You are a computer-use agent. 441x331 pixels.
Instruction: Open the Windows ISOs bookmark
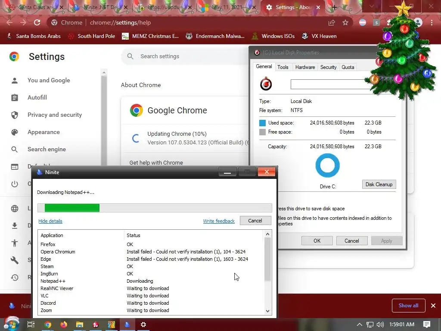click(273, 36)
